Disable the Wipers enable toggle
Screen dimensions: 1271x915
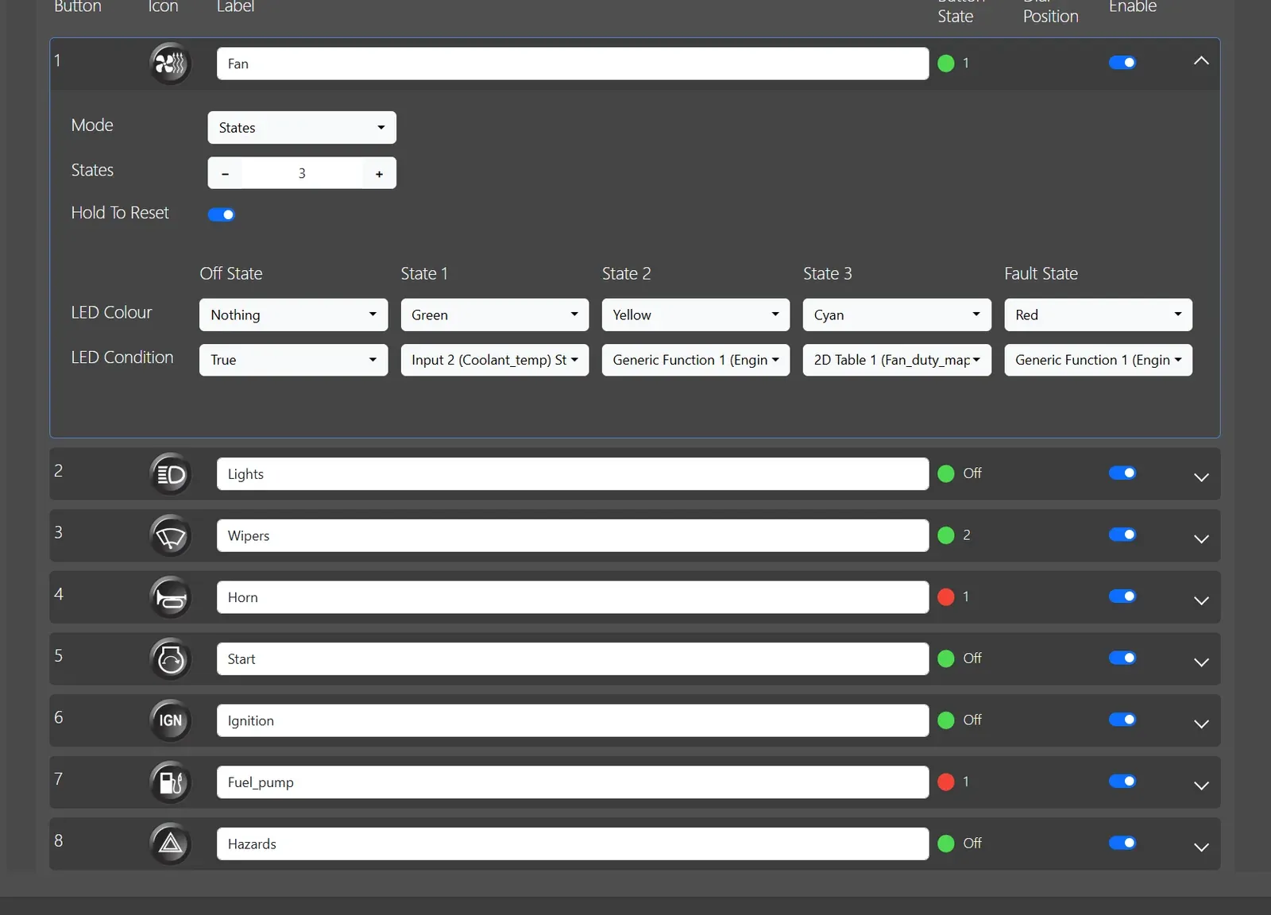click(x=1122, y=535)
